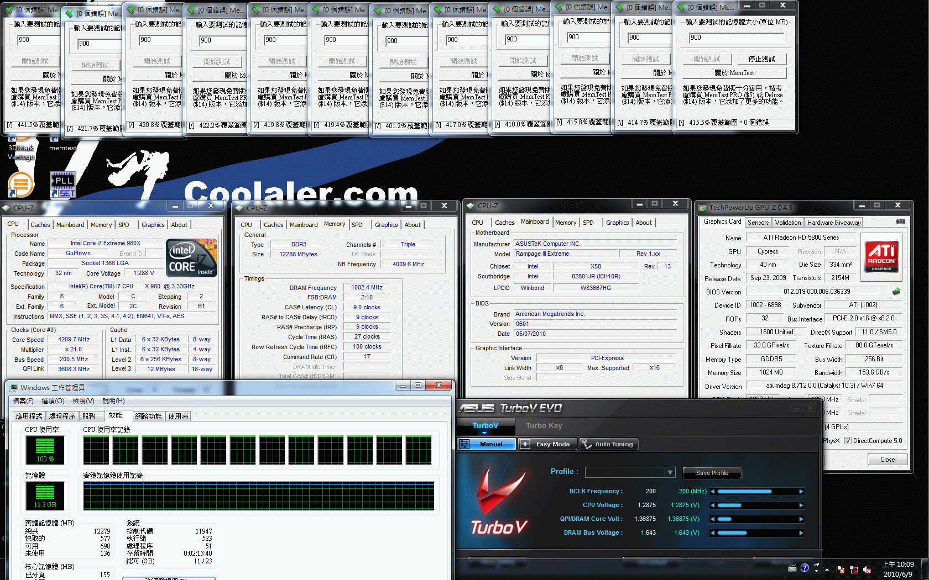Open the Validation tab in GPU-Z

(788, 223)
